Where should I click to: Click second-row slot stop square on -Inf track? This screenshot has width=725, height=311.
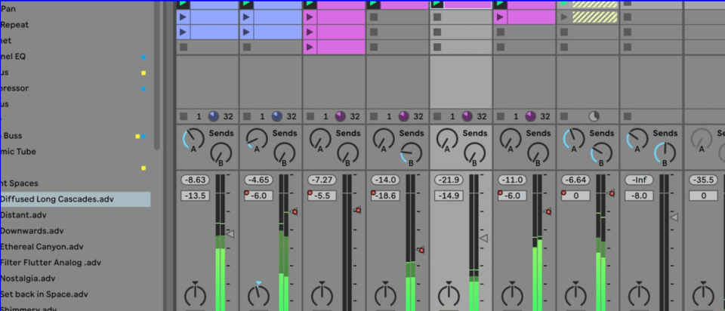coord(627,17)
